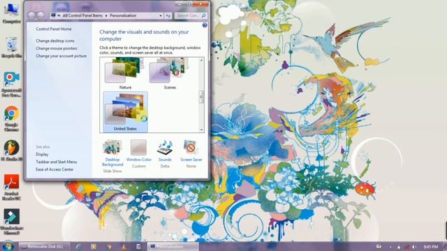Select the screen recorder desktop shortcut
Screen dimensions: 447x251
click(11, 84)
